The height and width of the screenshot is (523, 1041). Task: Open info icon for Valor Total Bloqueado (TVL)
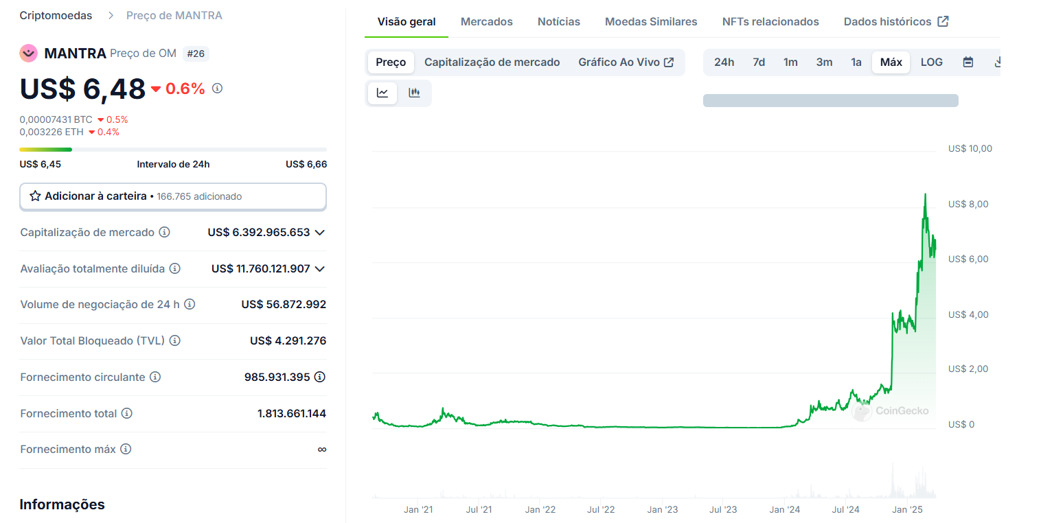[174, 340]
